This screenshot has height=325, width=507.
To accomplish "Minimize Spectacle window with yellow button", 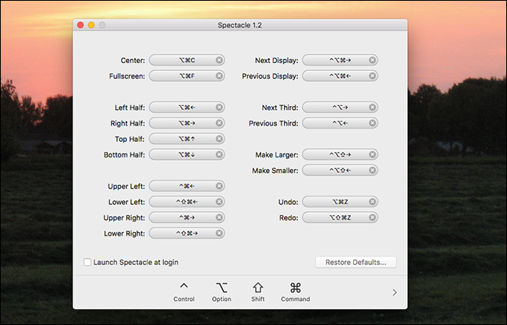I will pos(91,25).
